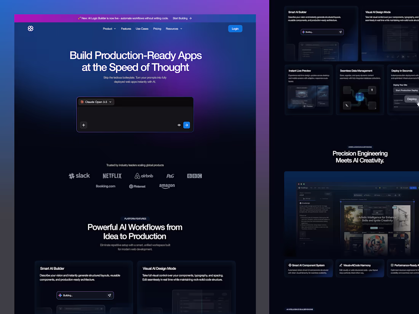Click the sparkle icon in left Building field
The width and height of the screenshot is (419, 314).
click(x=60, y=295)
